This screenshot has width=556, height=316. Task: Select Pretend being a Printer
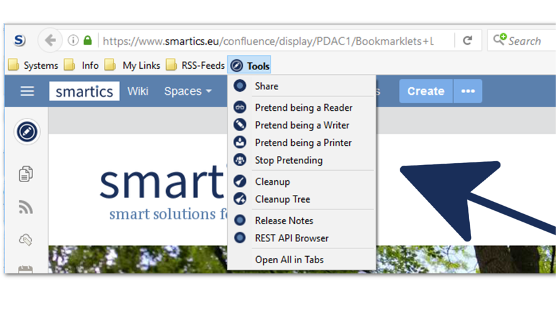(x=301, y=143)
